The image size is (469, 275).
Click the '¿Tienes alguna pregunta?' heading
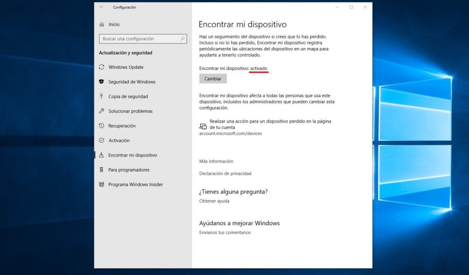[233, 192]
